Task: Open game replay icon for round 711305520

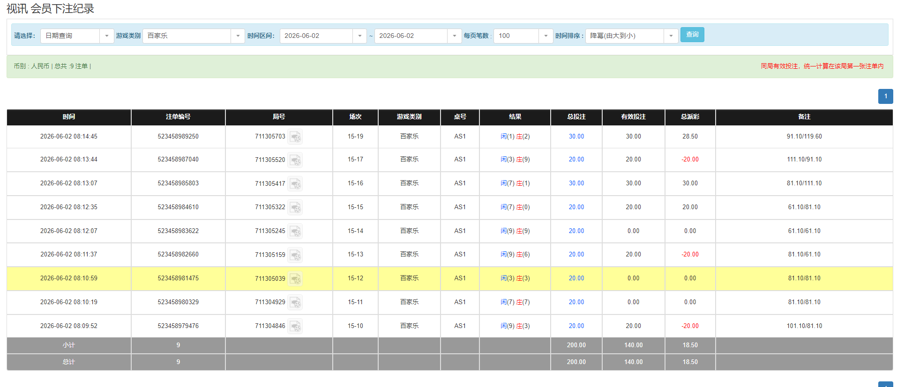Action: pyautogui.click(x=295, y=160)
